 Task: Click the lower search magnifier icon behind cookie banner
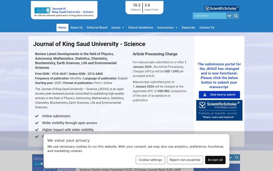(x=237, y=158)
